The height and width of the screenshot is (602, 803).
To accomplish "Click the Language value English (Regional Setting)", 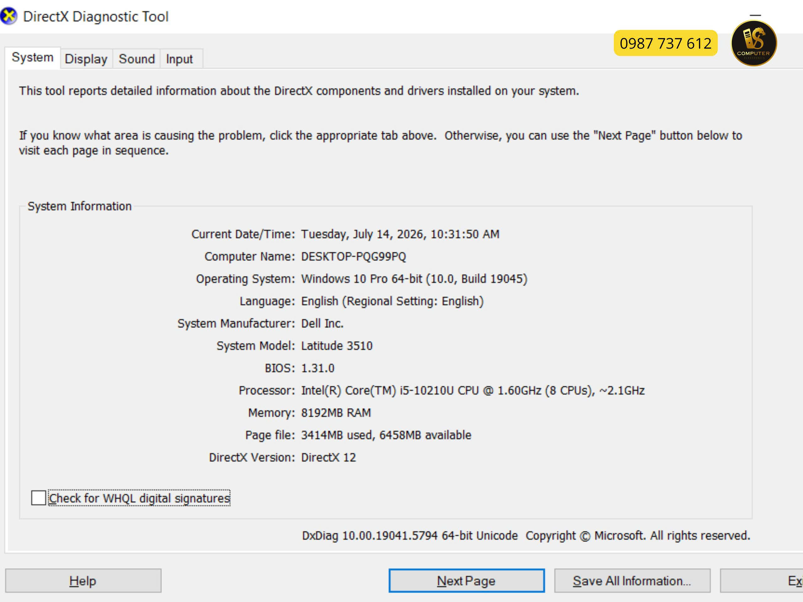I will point(392,301).
